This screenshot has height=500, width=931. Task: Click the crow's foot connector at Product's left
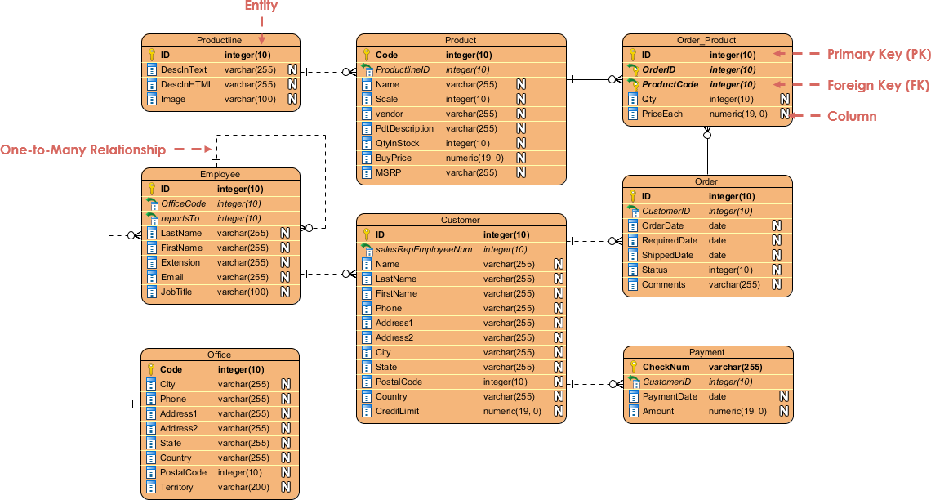pyautogui.click(x=349, y=73)
